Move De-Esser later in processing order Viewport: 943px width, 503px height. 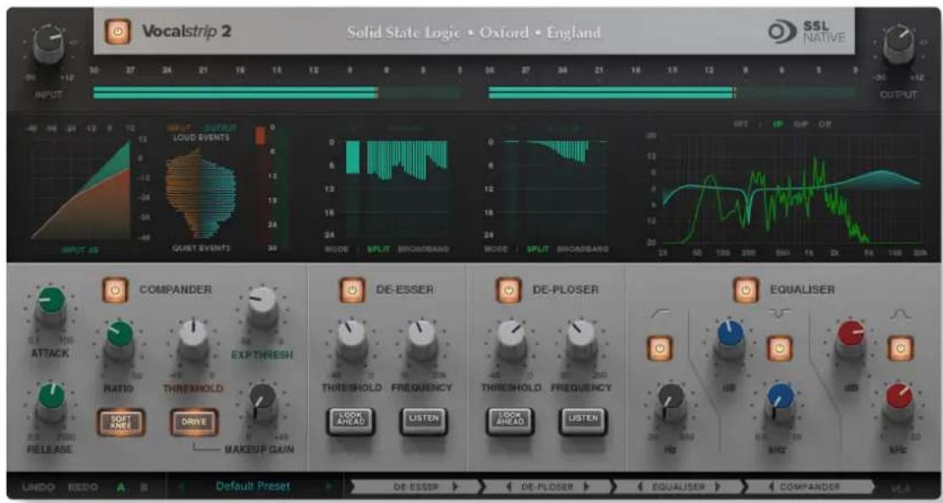click(455, 487)
